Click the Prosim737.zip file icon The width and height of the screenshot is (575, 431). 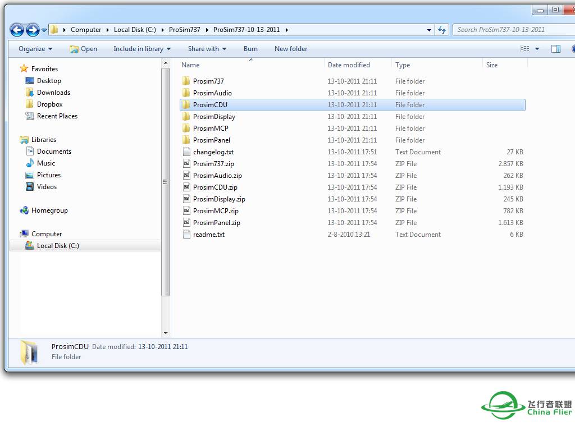tap(186, 164)
